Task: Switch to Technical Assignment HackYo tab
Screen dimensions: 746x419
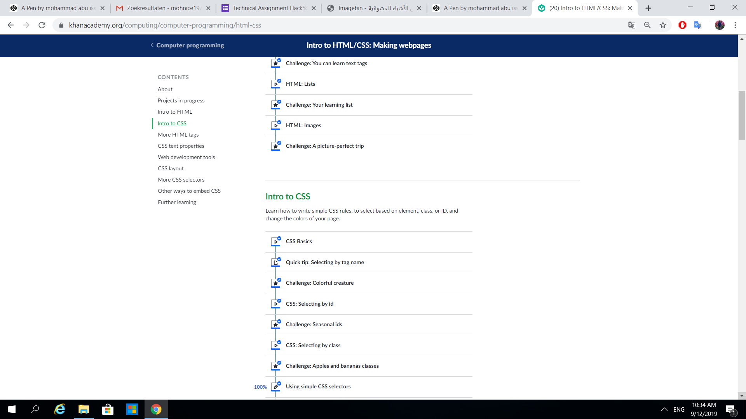Action: [x=269, y=8]
